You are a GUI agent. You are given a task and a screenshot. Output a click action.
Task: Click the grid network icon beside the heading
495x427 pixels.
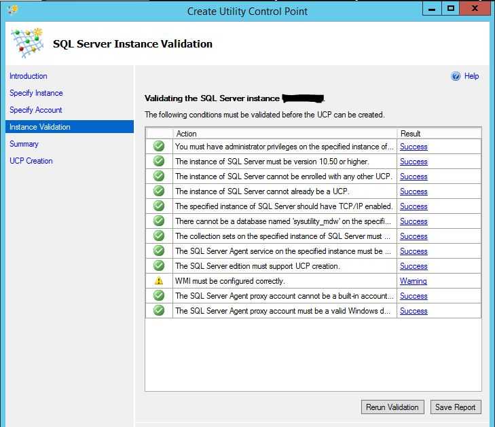tap(27, 43)
